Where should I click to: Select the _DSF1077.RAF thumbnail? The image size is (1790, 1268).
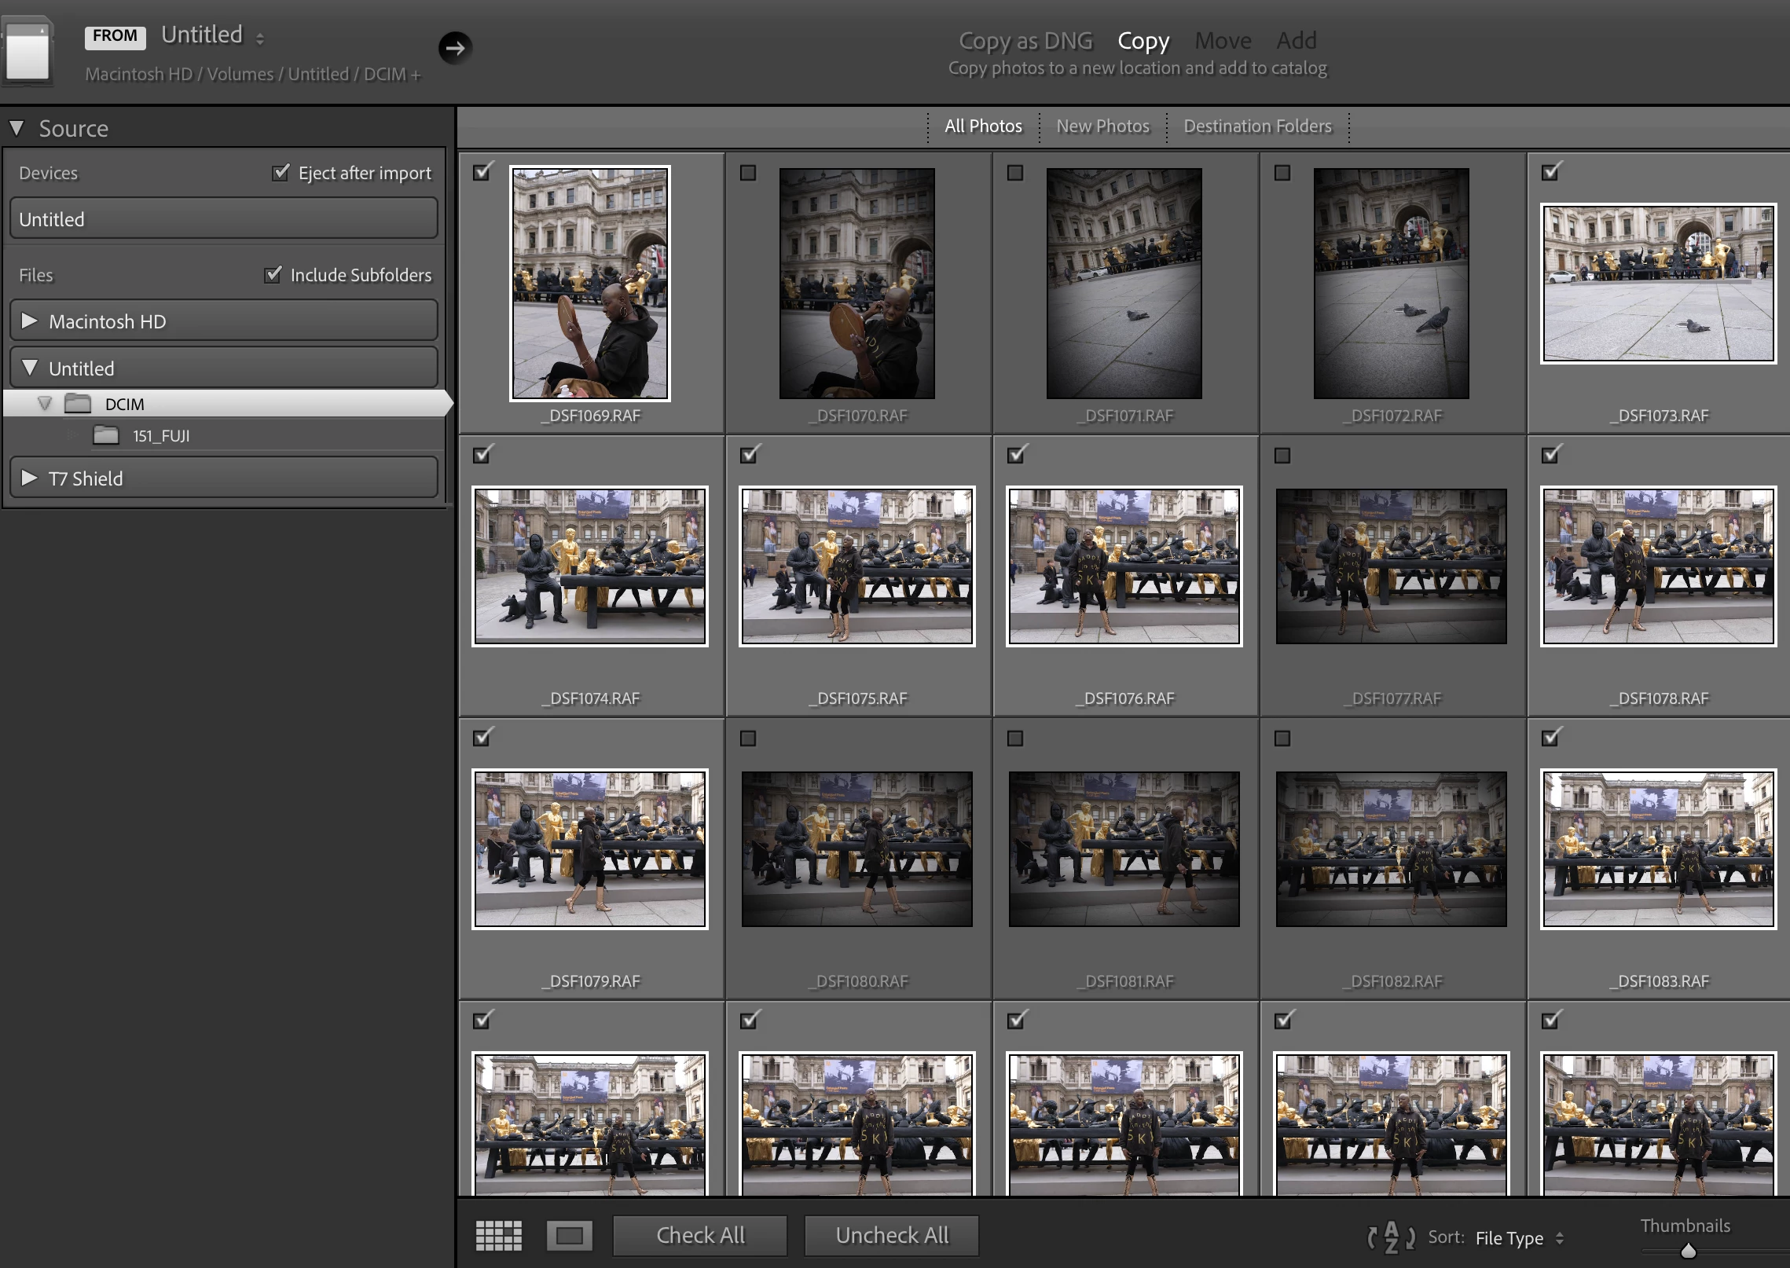click(x=1391, y=566)
